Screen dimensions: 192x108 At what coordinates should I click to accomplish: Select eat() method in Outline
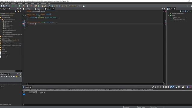177,17
